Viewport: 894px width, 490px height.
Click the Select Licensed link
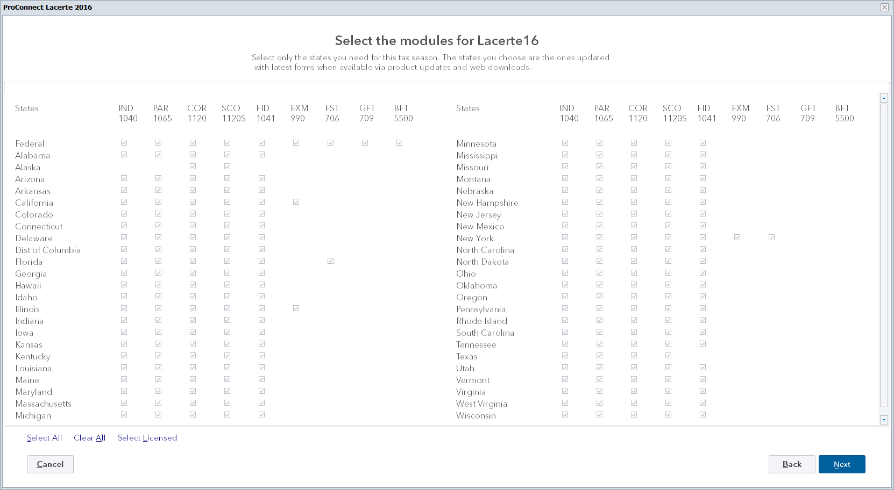(x=147, y=438)
